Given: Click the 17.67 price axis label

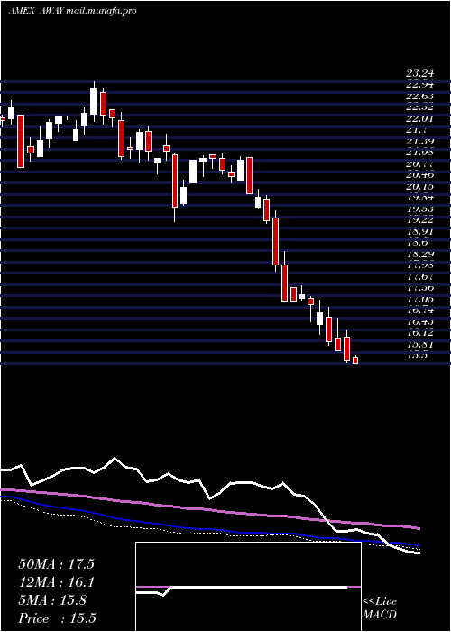Looking at the screenshot, I should coord(419,277).
